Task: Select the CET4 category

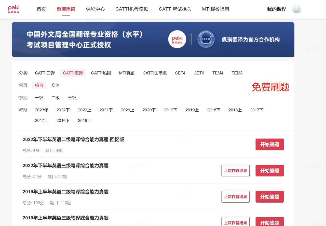Action: tap(180, 73)
